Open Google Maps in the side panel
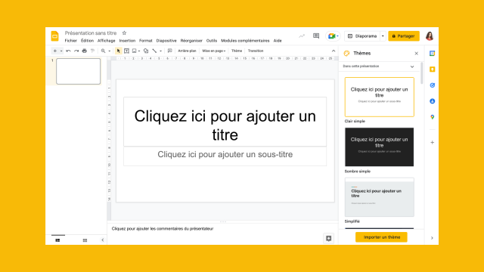Screen dimensions: 484x272 pos(432,117)
